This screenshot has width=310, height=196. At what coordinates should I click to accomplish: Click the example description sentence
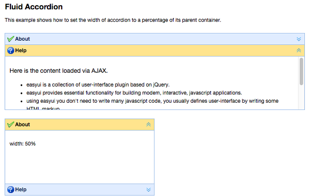pyautogui.click(x=113, y=20)
